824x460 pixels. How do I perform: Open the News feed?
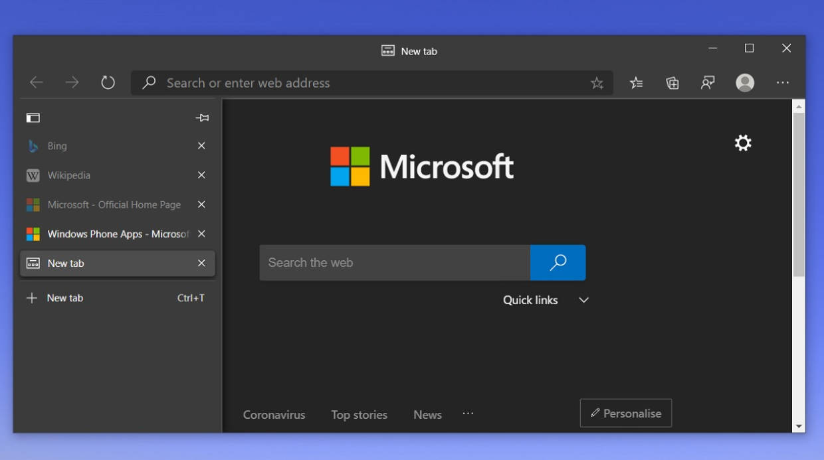pos(427,415)
